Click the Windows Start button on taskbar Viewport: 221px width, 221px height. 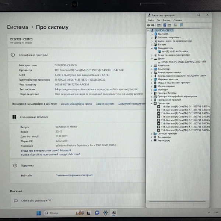[x=38, y=213]
